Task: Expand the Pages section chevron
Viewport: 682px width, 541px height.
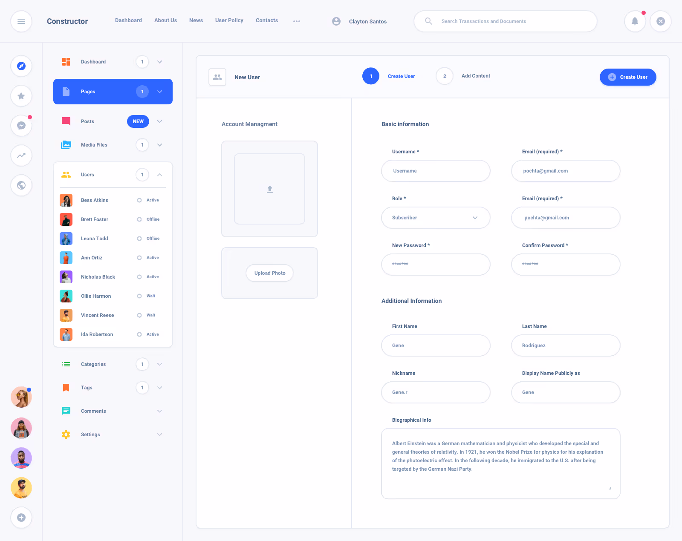Action: coord(159,92)
